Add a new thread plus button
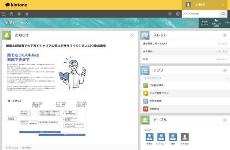This screenshot has height=150, width=230. pos(225,35)
